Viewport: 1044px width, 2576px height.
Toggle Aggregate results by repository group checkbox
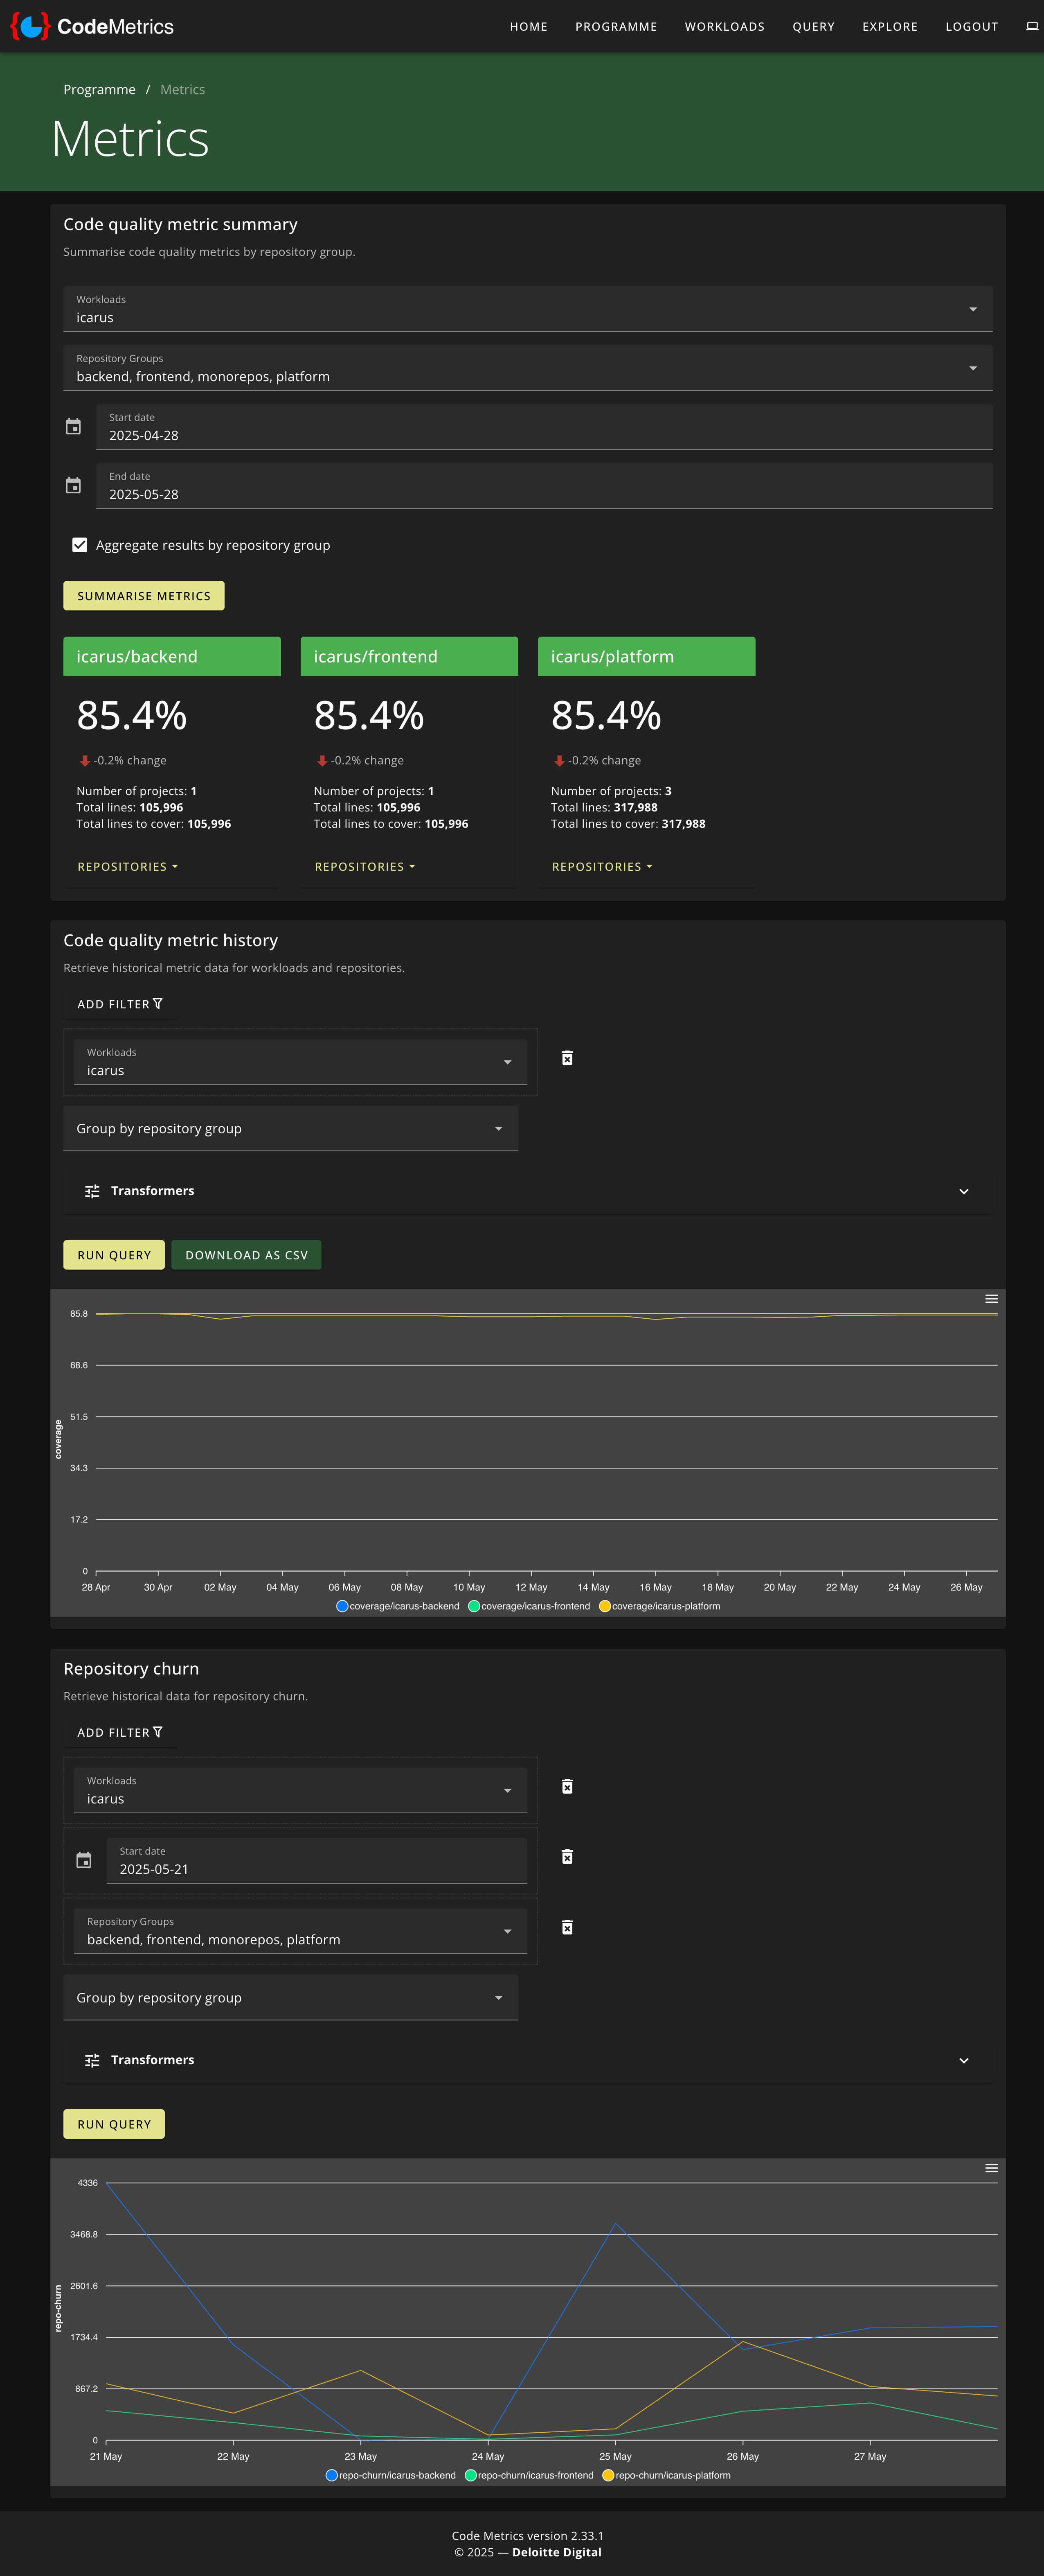(x=80, y=545)
